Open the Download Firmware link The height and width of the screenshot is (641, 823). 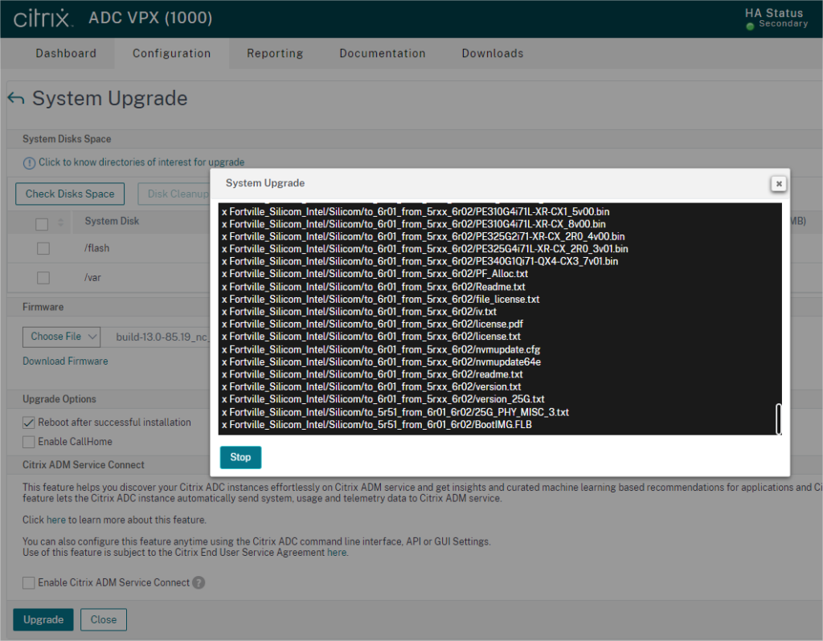coord(65,361)
